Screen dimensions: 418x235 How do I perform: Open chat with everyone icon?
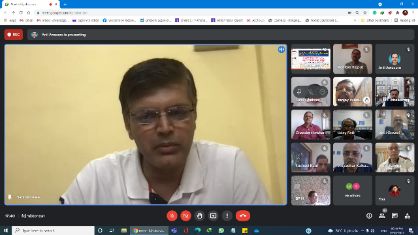tap(394, 216)
